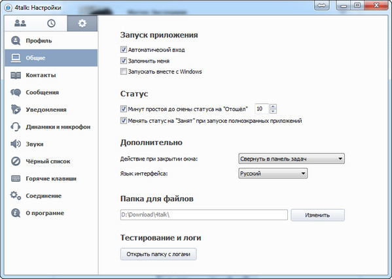Uncheck Запомнить меня checkbox
The image size is (392, 279).
coord(124,61)
